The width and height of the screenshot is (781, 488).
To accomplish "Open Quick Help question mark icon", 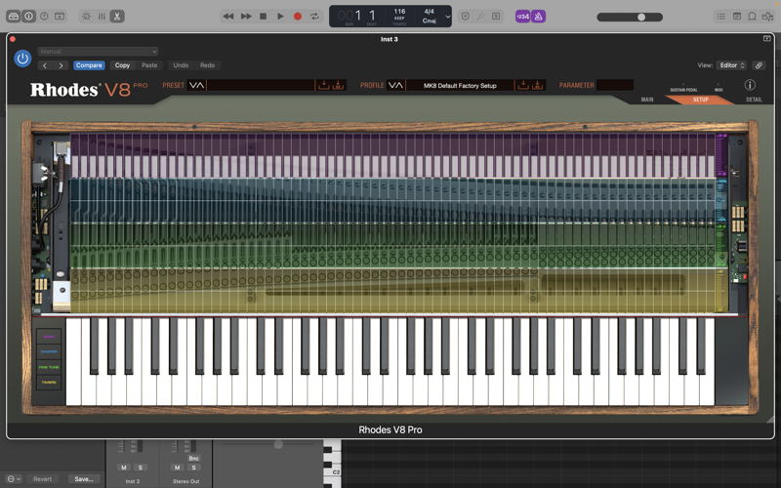I will 44,17.
